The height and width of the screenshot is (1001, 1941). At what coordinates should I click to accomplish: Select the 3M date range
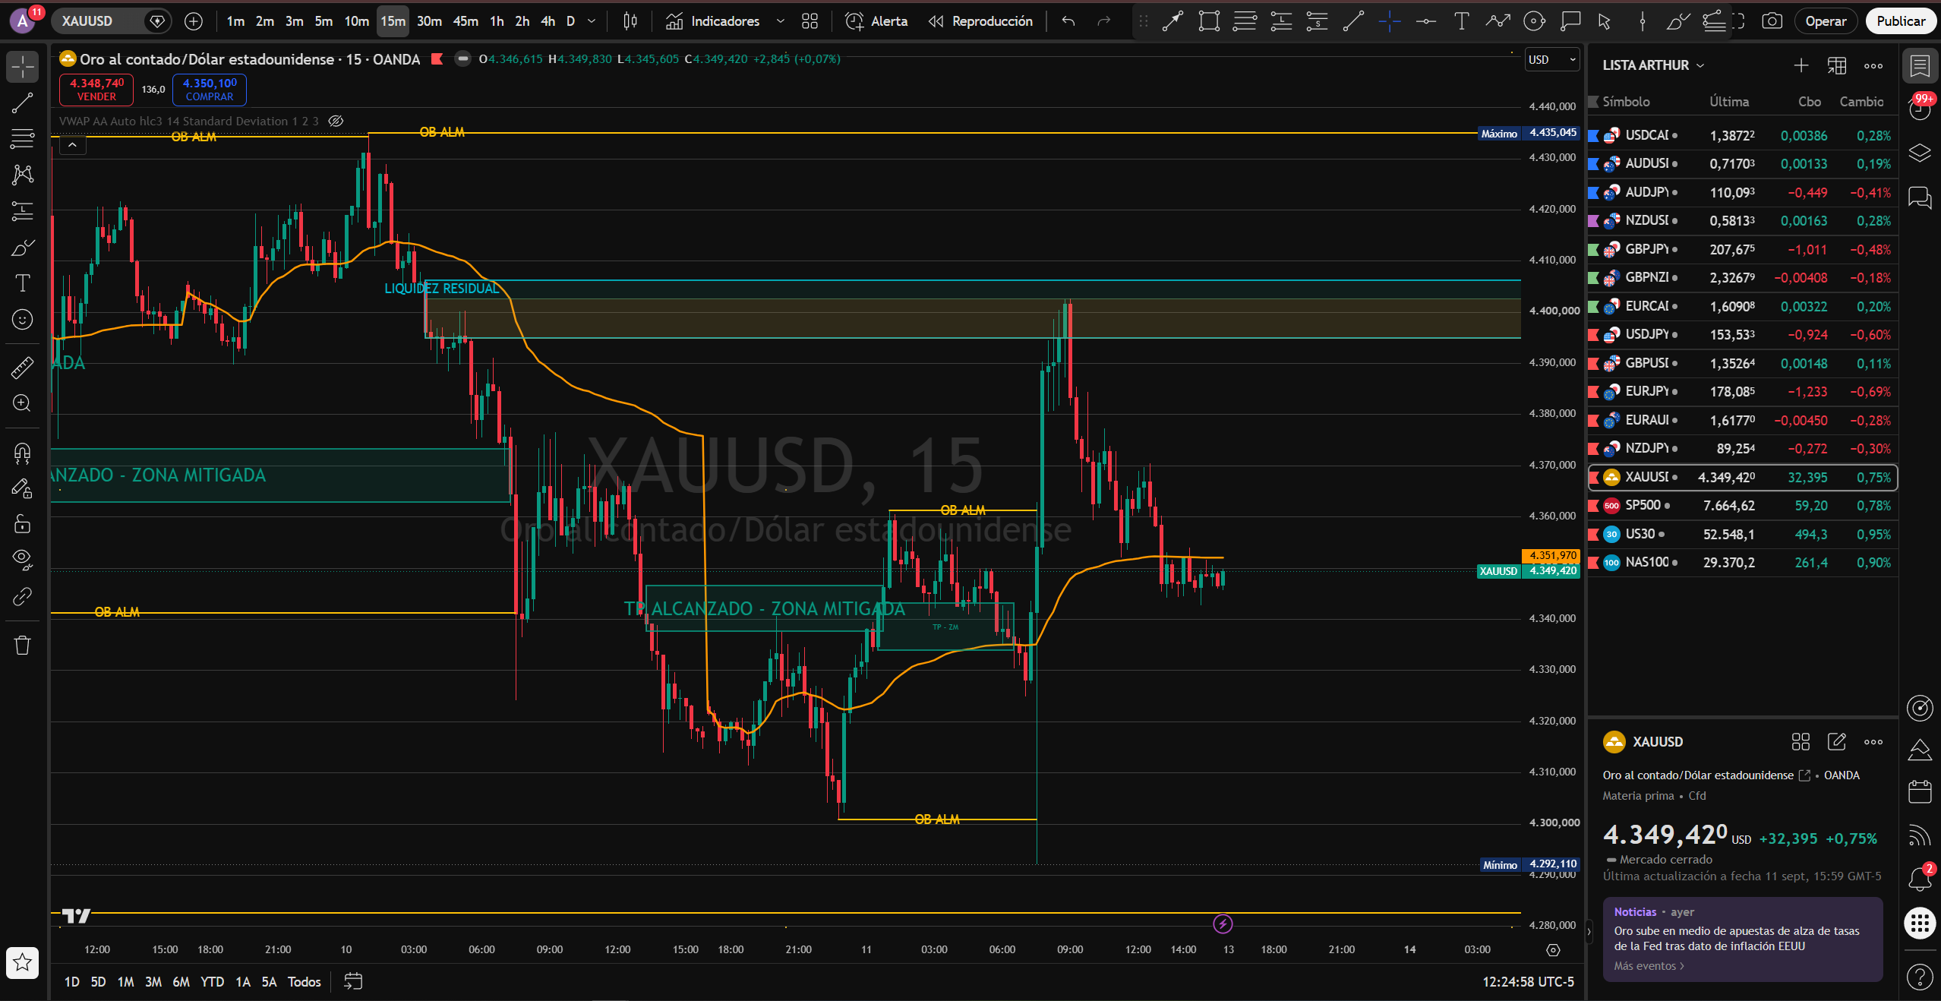[153, 982]
